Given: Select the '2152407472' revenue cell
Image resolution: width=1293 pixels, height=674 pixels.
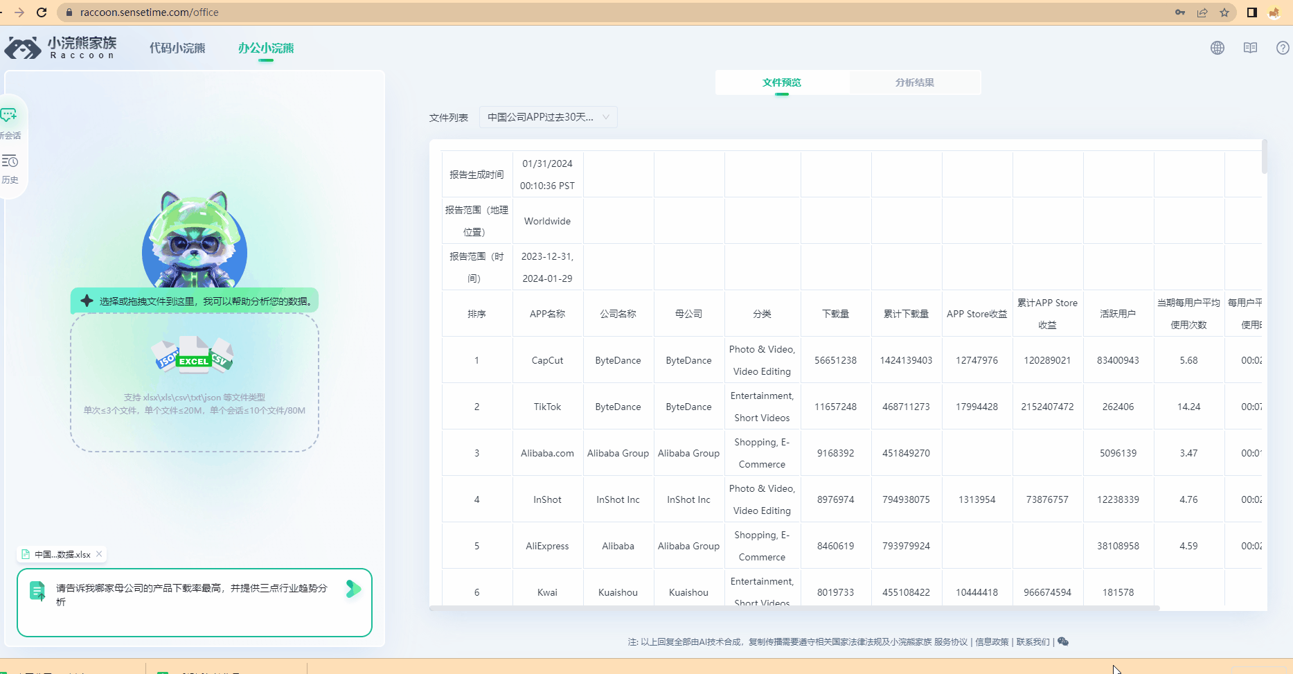Looking at the screenshot, I should pyautogui.click(x=1047, y=407).
